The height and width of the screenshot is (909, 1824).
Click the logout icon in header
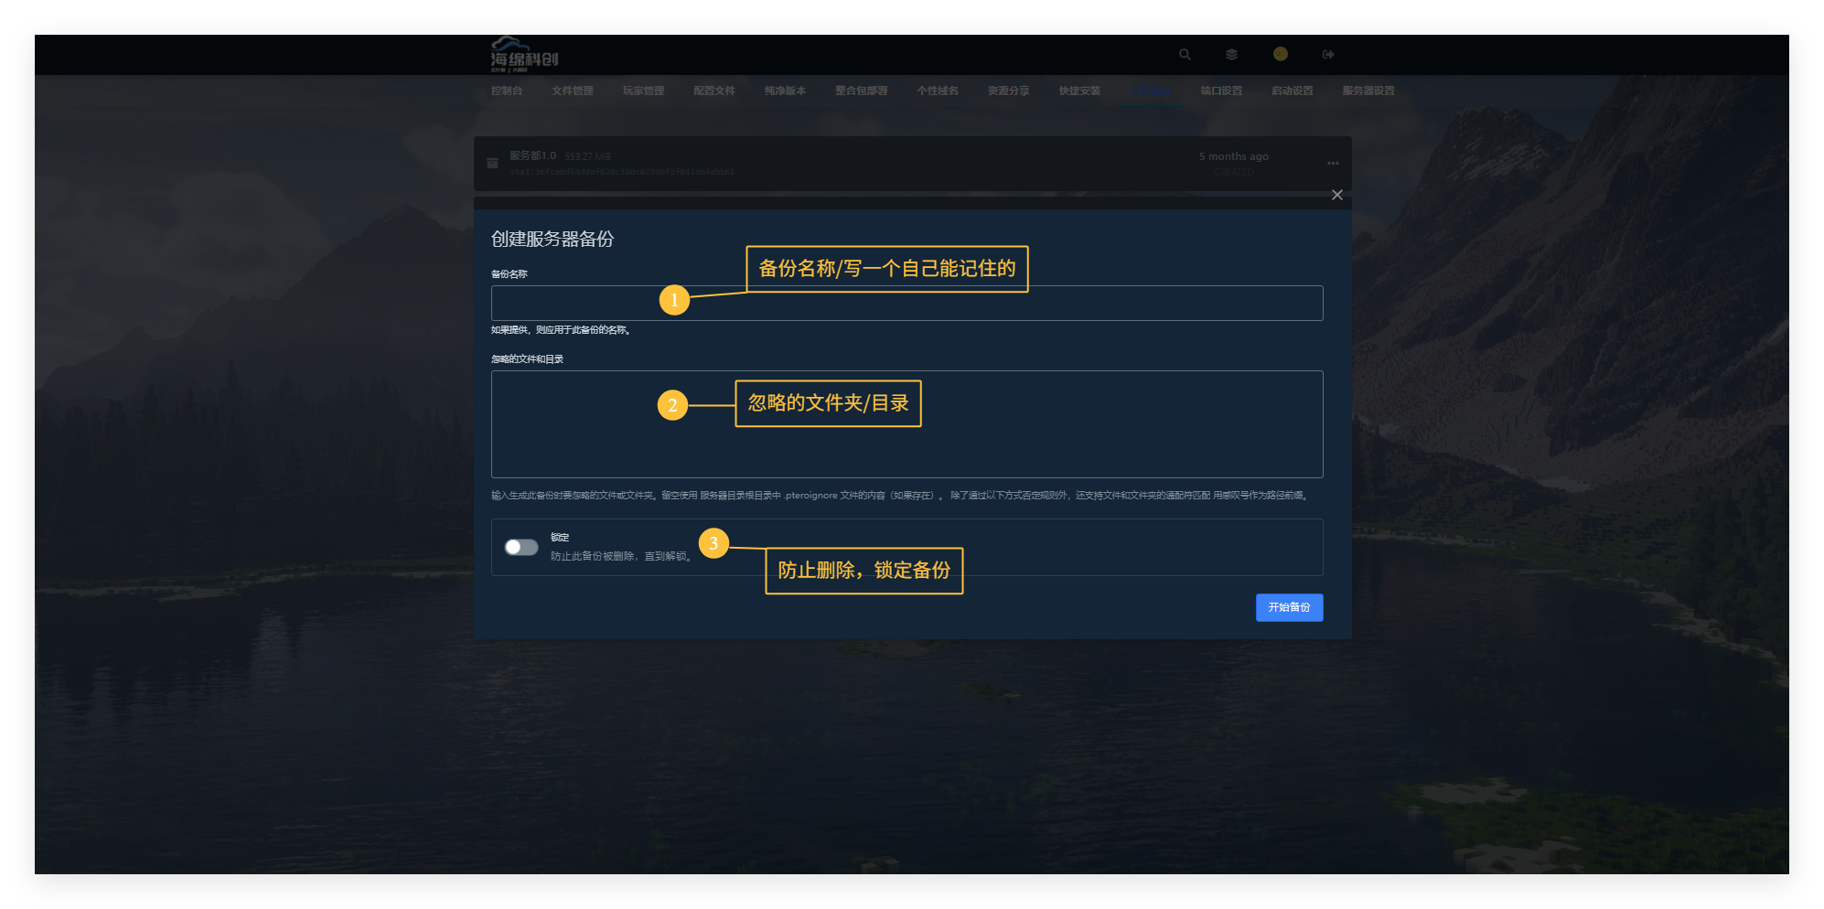[1328, 55]
